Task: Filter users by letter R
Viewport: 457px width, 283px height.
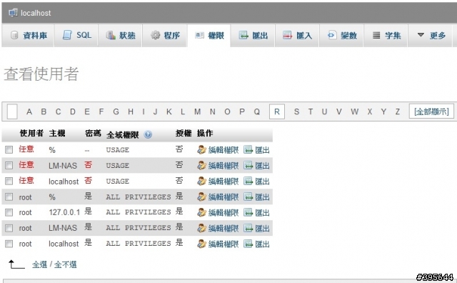Action: pos(277,111)
